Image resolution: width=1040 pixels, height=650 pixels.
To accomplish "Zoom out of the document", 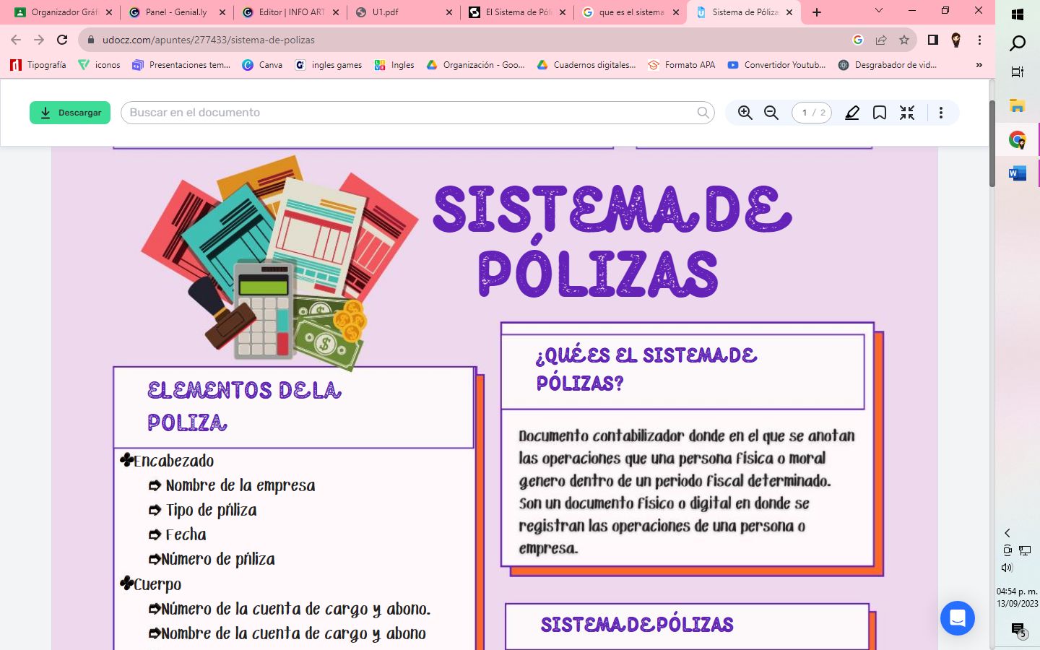I will [771, 113].
